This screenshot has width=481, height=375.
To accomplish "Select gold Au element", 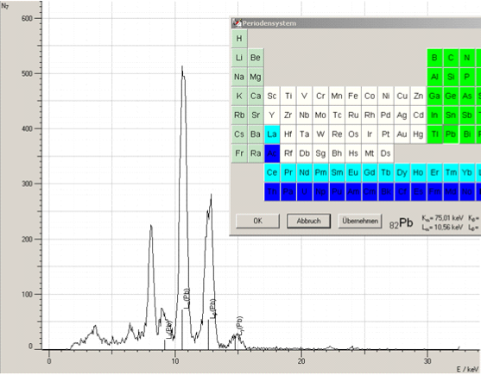I will click(402, 134).
